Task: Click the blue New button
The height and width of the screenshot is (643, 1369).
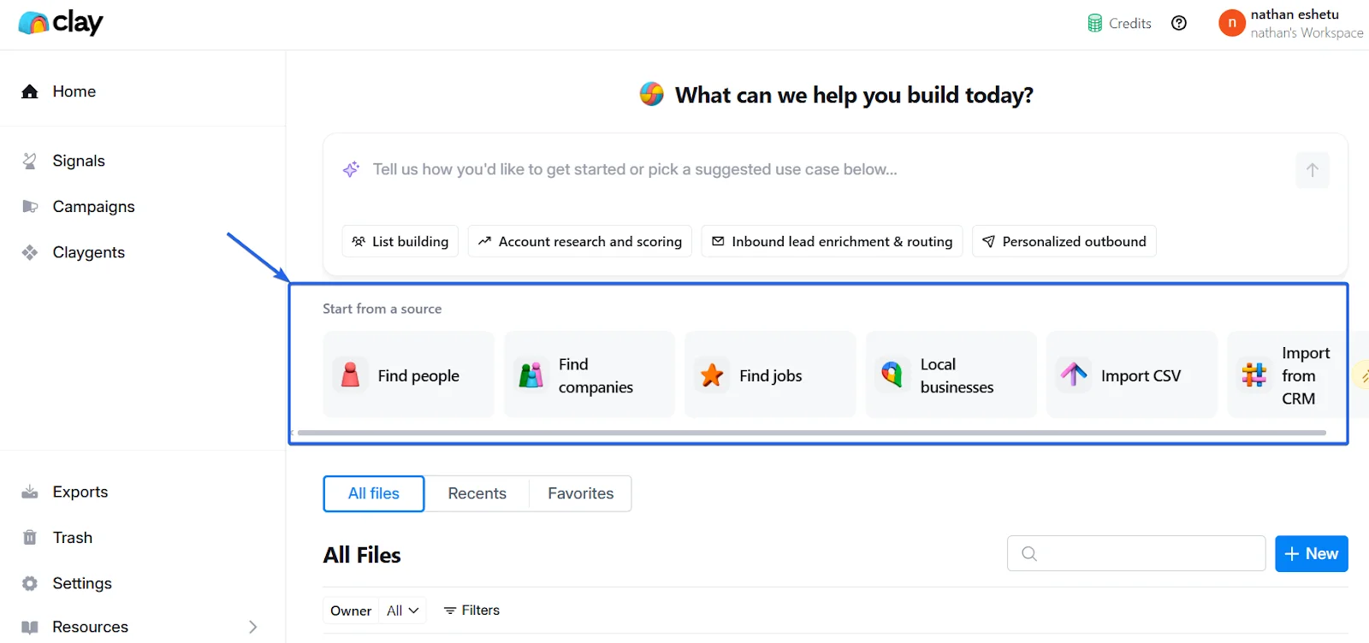Action: (1311, 553)
